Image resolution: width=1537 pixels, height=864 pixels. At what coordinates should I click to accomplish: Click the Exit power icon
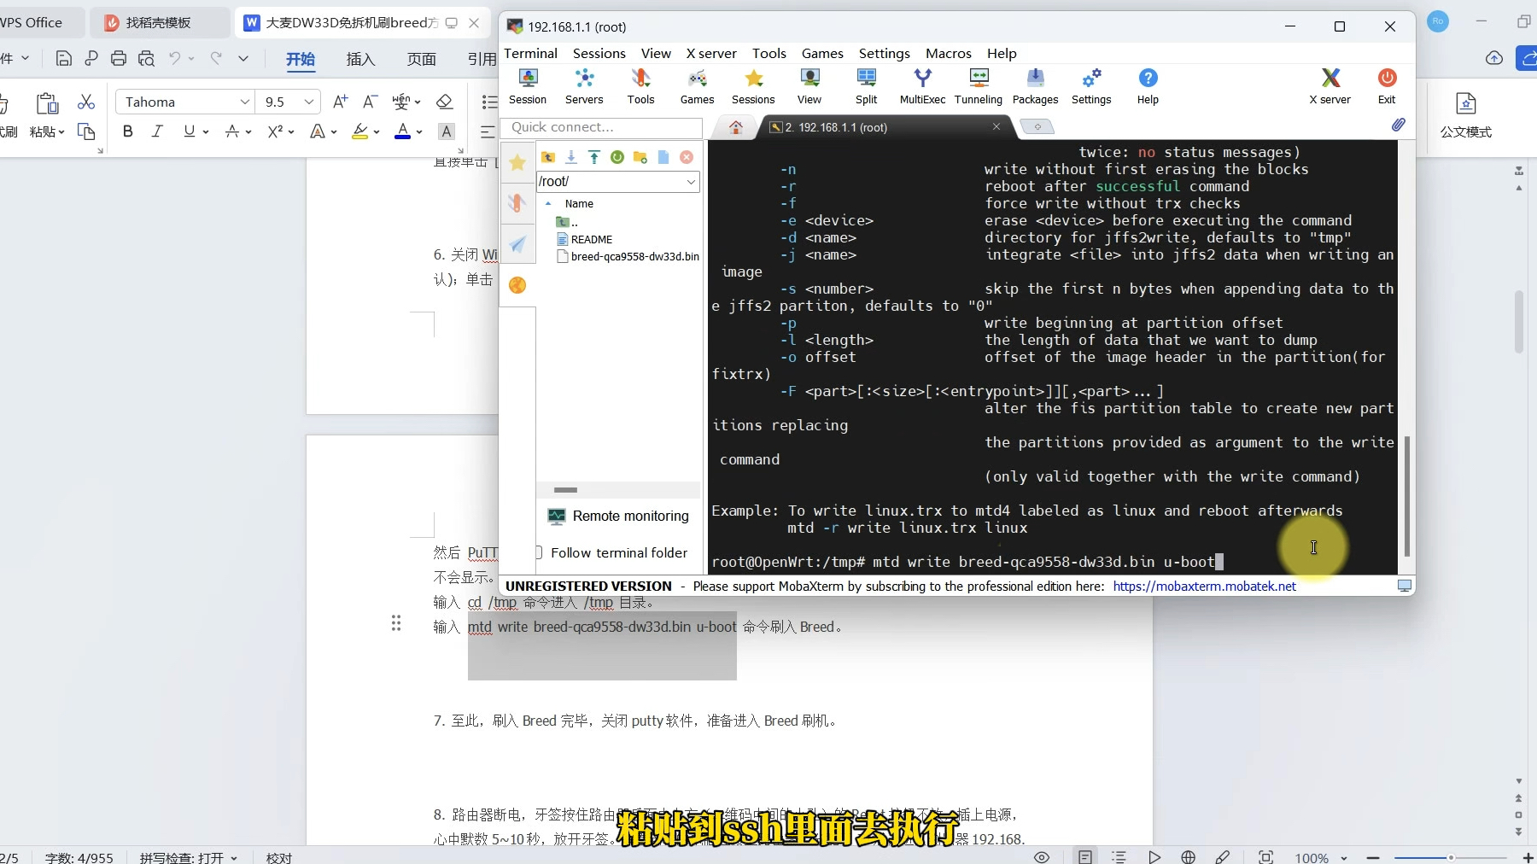point(1387,87)
